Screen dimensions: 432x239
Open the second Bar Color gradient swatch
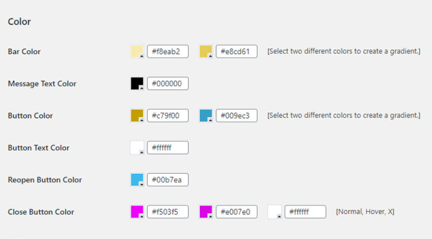pos(206,52)
